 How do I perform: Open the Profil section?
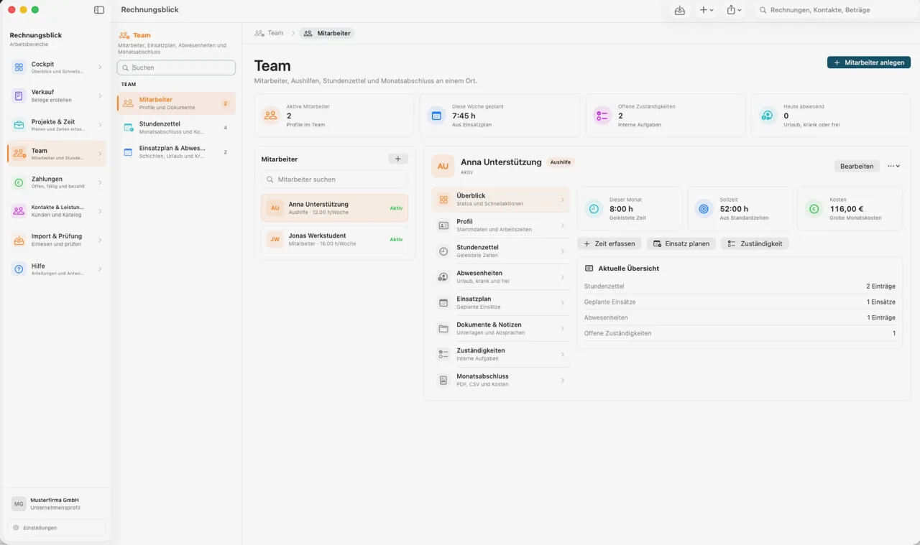[500, 225]
